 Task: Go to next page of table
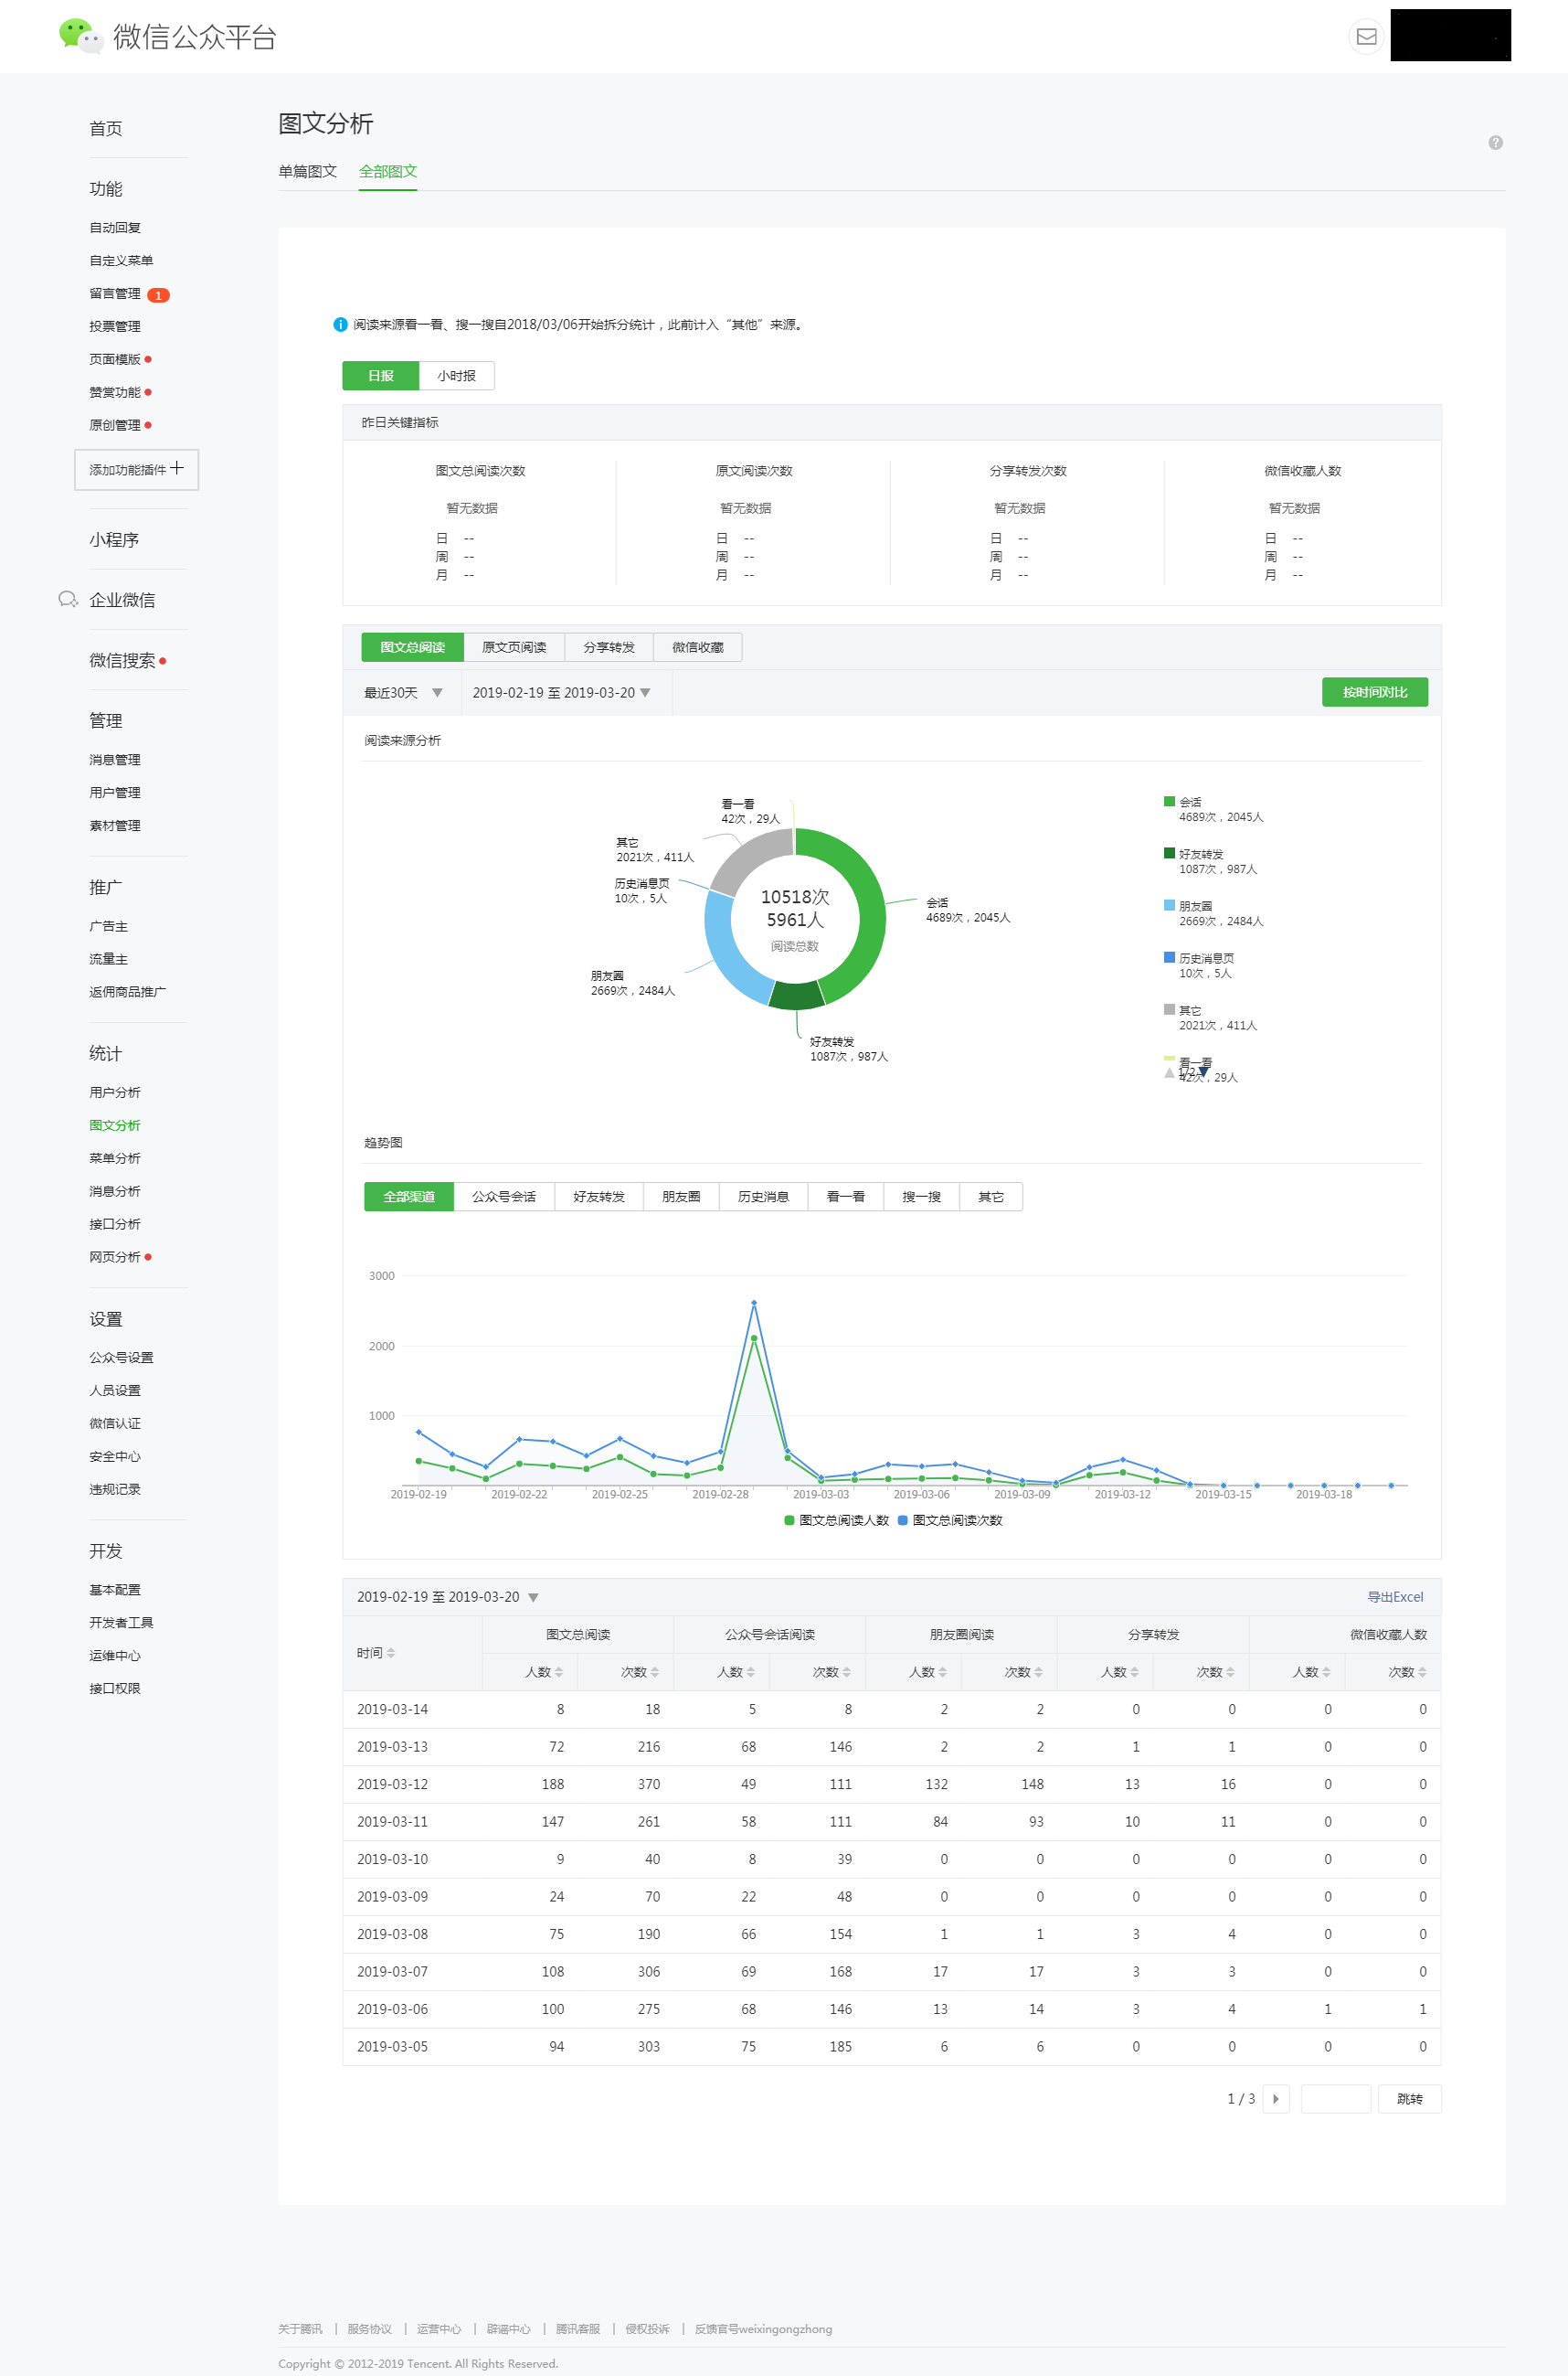click(x=1276, y=2099)
